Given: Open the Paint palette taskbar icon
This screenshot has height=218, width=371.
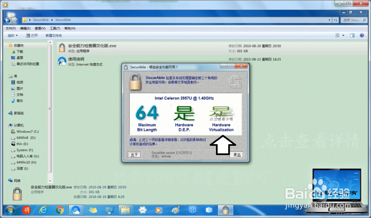Looking at the screenshot, I should pyautogui.click(x=175, y=210).
